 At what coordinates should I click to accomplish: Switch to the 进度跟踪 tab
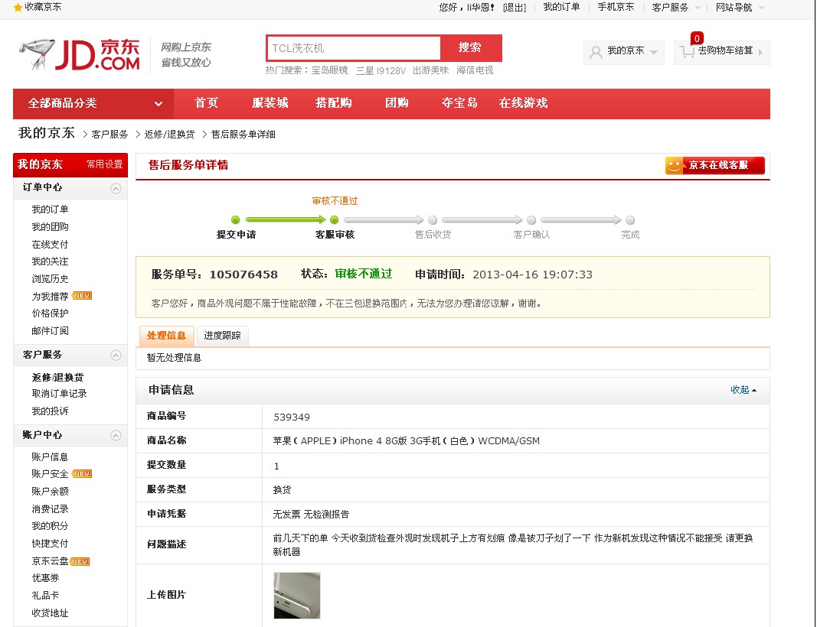tap(222, 336)
